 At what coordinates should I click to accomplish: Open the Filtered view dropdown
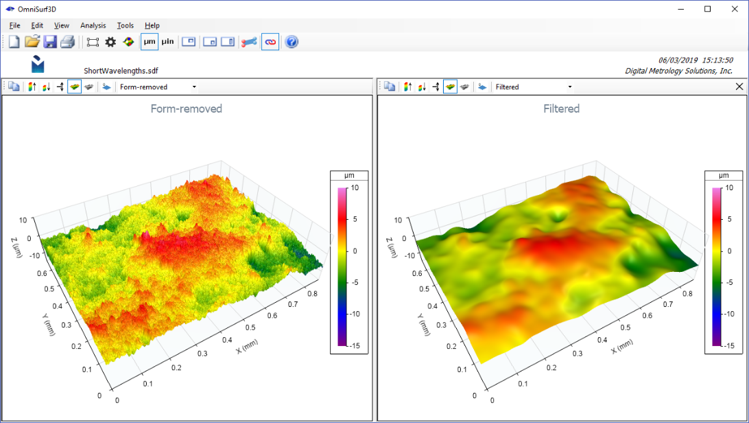click(x=569, y=87)
